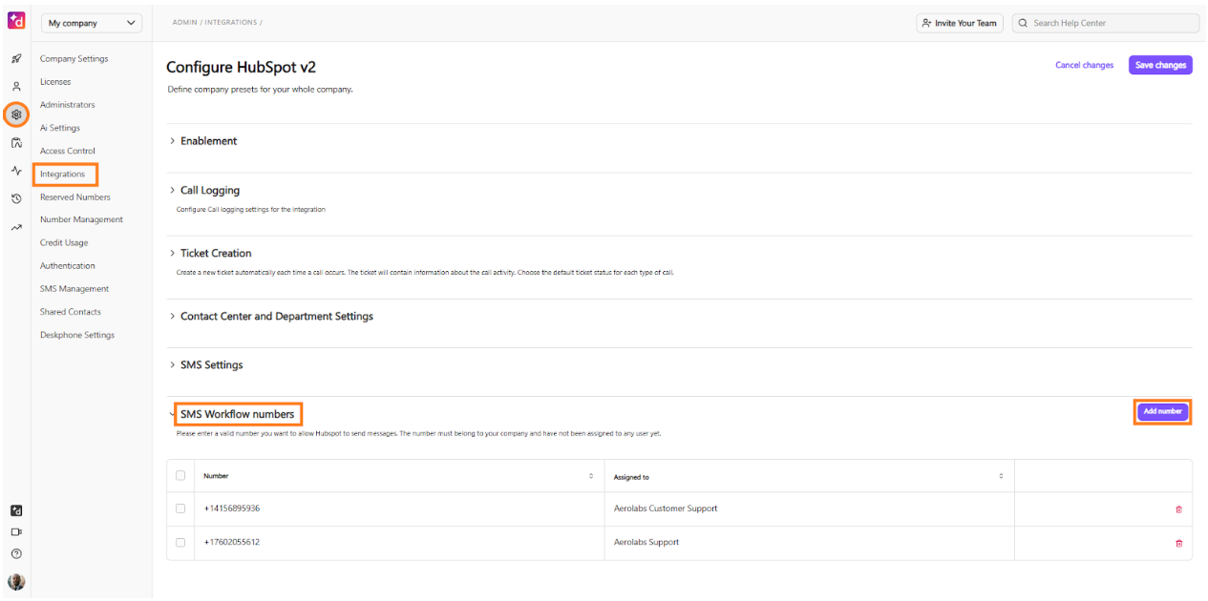1208x601 pixels.
Task: Tick the checkbox for +17602055612
Action: tap(180, 542)
